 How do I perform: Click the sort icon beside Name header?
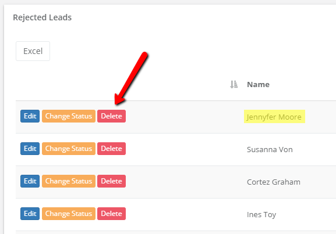[x=234, y=84]
